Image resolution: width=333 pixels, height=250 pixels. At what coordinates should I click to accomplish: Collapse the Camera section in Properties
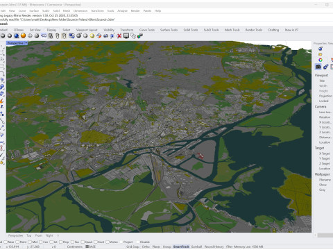[321, 107]
